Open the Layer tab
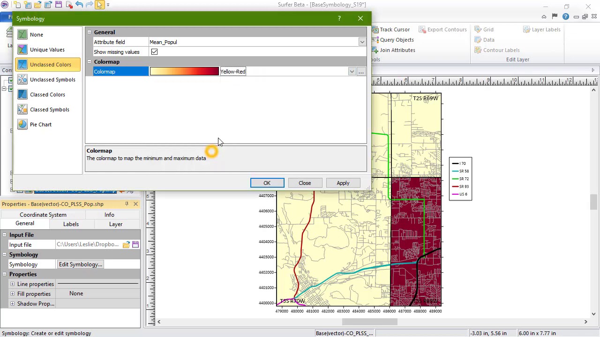Screen dimensions: 600x337 pos(116,224)
